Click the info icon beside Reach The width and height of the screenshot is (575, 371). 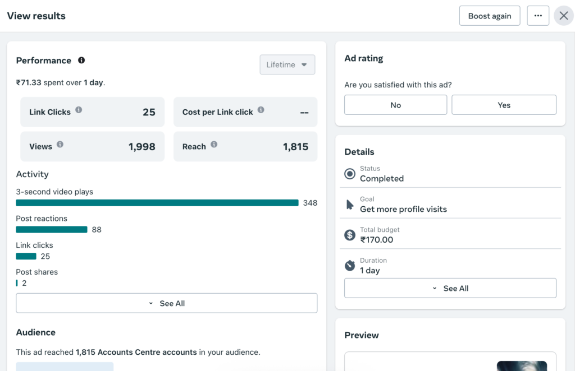[214, 145]
